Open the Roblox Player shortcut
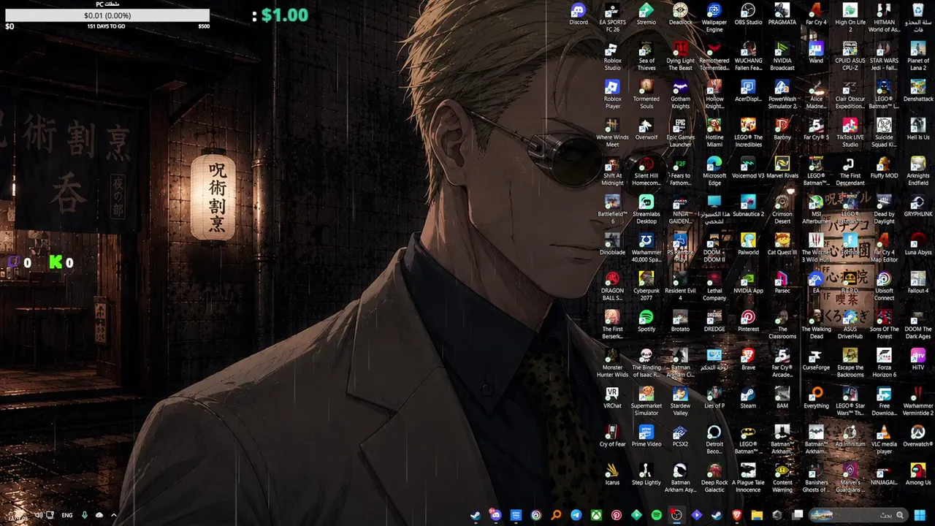Image resolution: width=935 pixels, height=526 pixels. pos(612,94)
